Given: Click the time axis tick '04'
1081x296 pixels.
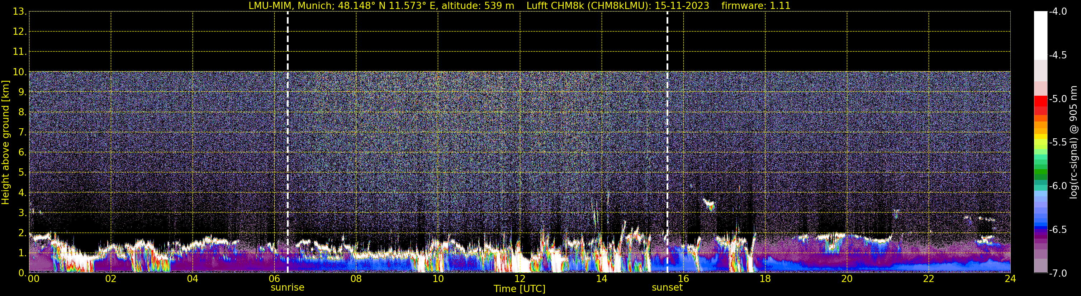Looking at the screenshot, I should click(193, 279).
